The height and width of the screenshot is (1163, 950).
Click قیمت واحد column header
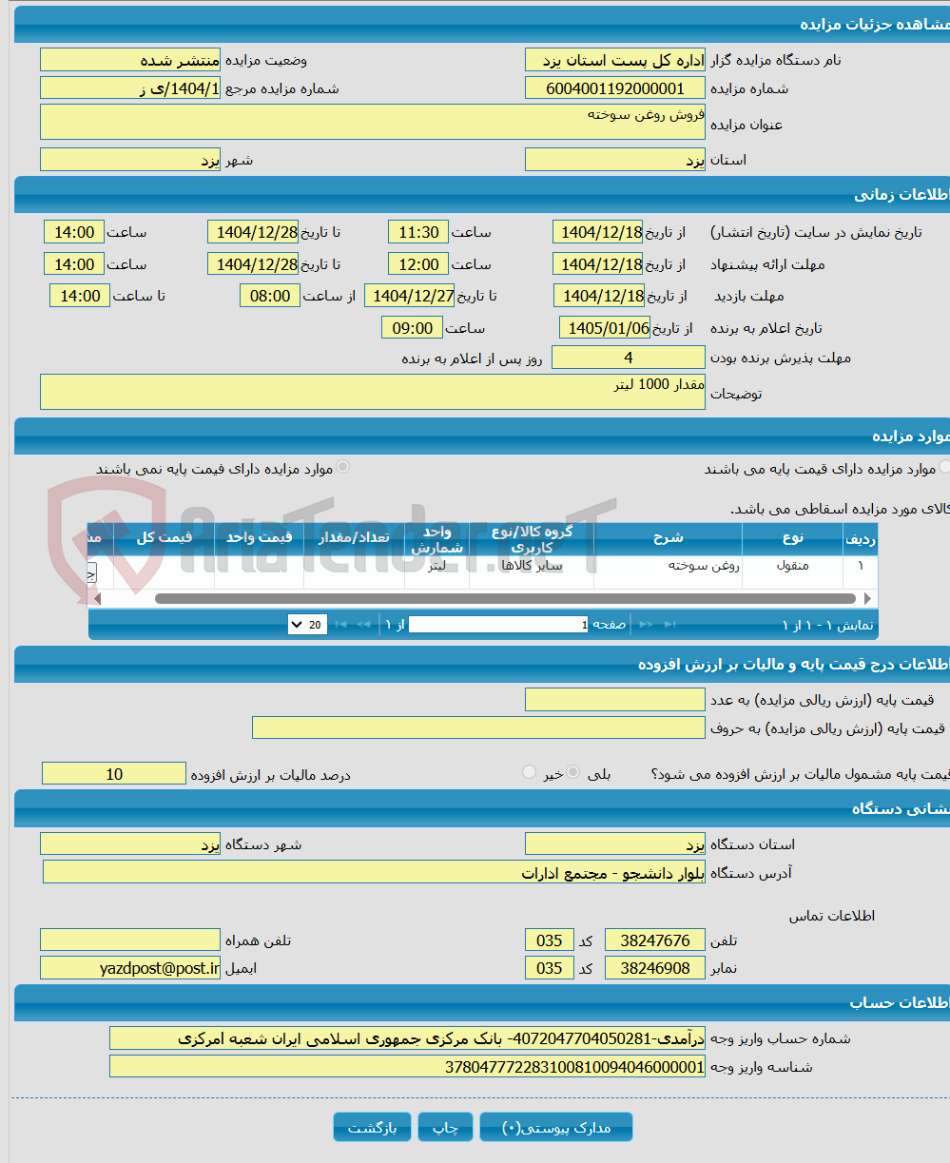tap(259, 538)
